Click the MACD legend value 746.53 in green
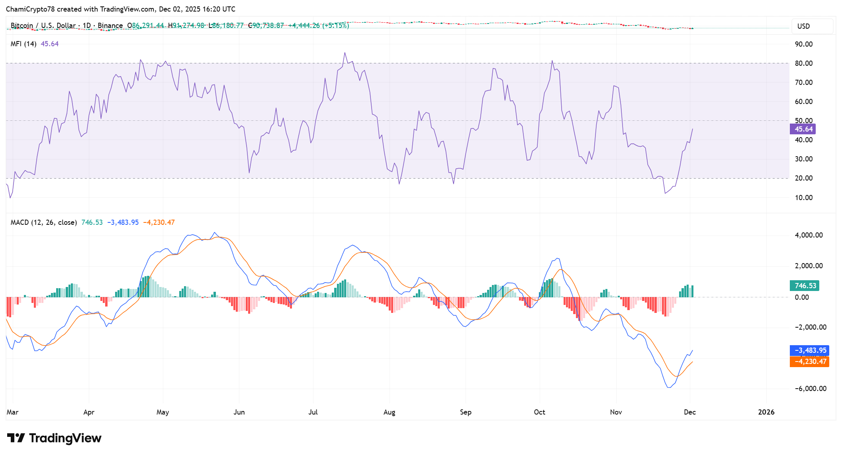 pyautogui.click(x=92, y=222)
